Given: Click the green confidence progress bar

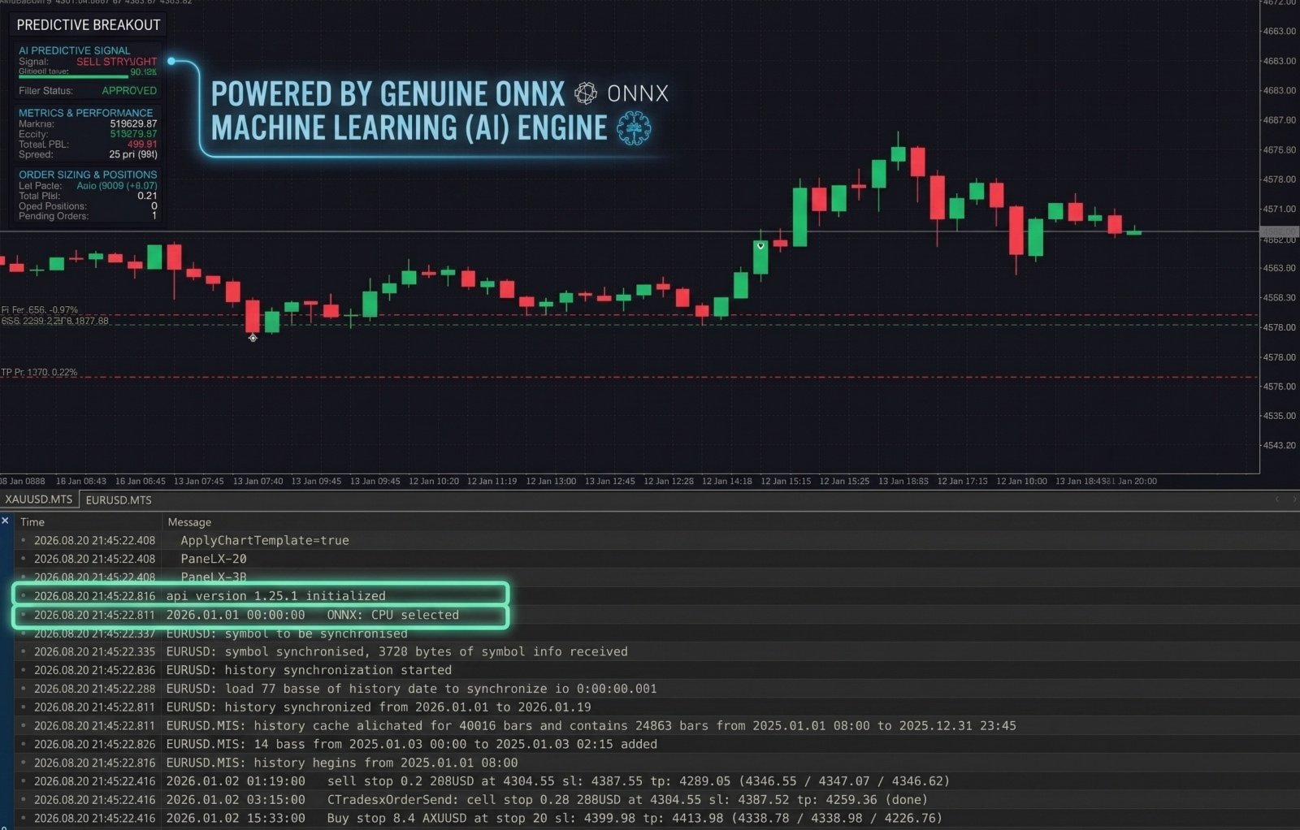Looking at the screenshot, I should pos(73,77).
